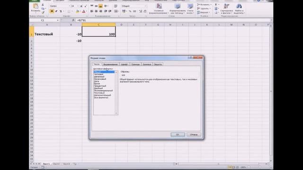This screenshot has height=170, width=303.
Task: Switch to the Граница dialog tab
Action: [135, 64]
